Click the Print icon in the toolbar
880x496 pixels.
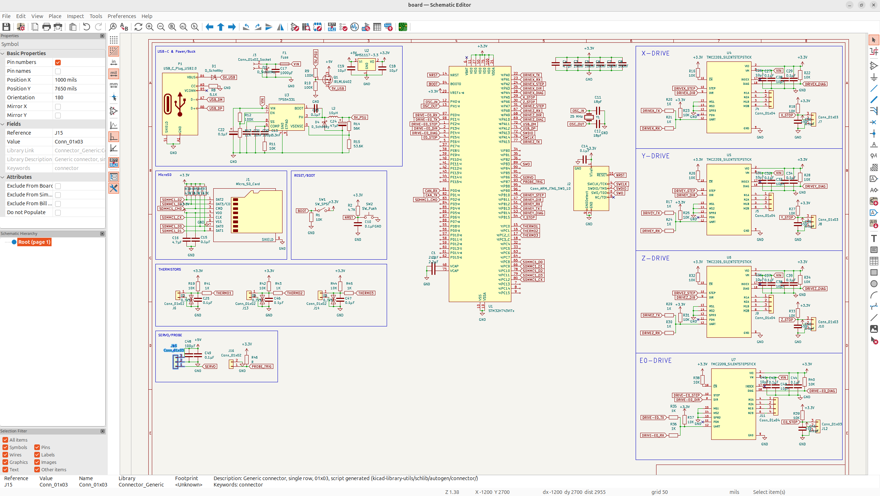point(46,27)
